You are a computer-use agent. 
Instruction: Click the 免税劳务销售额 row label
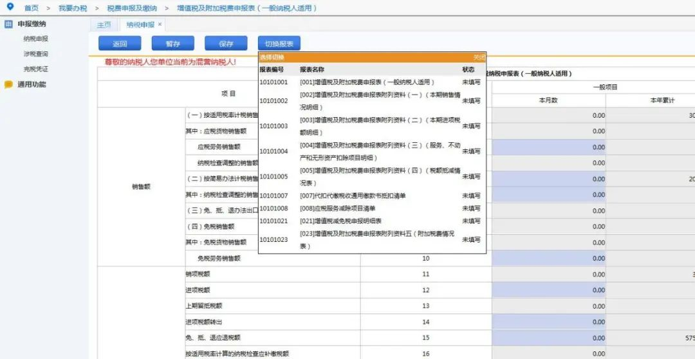[219, 259]
